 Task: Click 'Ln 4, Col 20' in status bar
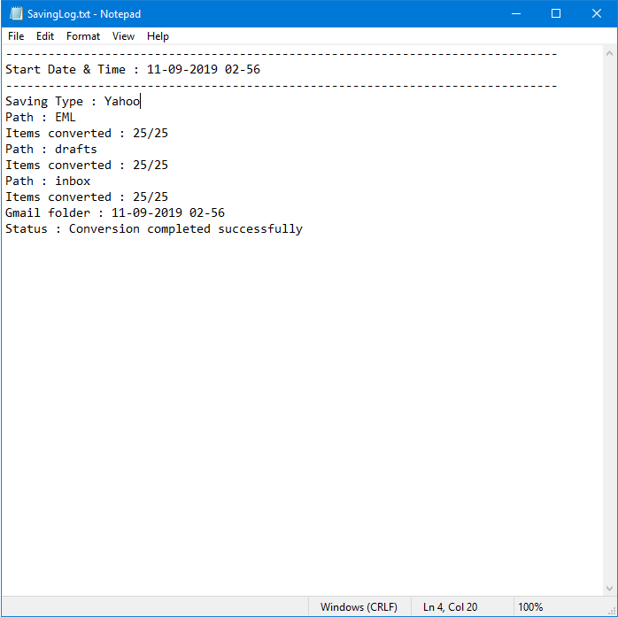tap(450, 606)
